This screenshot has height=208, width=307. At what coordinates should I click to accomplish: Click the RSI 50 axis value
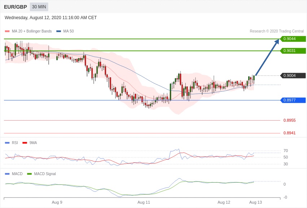[286, 157]
